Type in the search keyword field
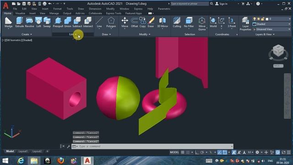Viewport: 293px width, 165px height. [190, 4]
